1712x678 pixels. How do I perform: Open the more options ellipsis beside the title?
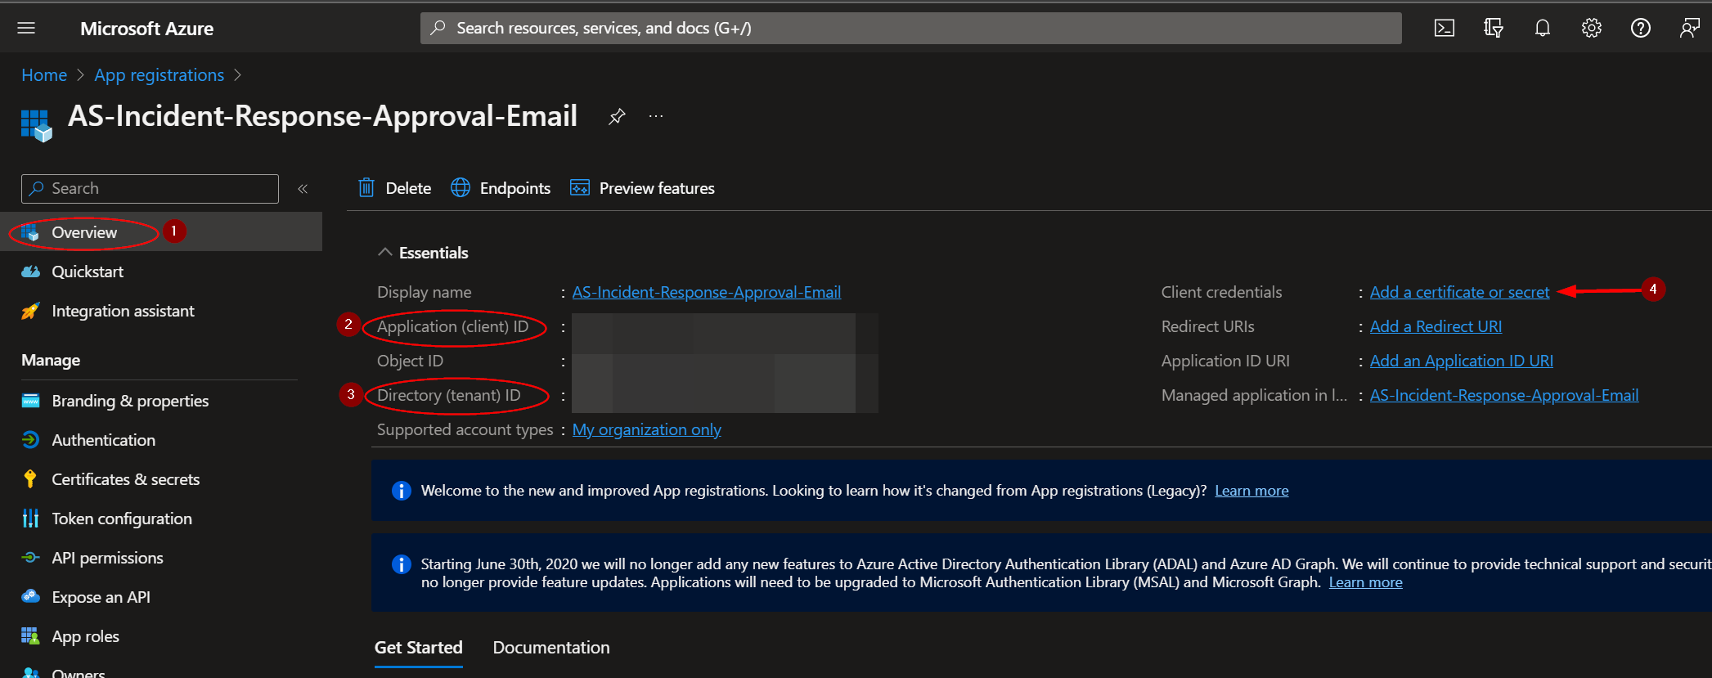[x=656, y=116]
